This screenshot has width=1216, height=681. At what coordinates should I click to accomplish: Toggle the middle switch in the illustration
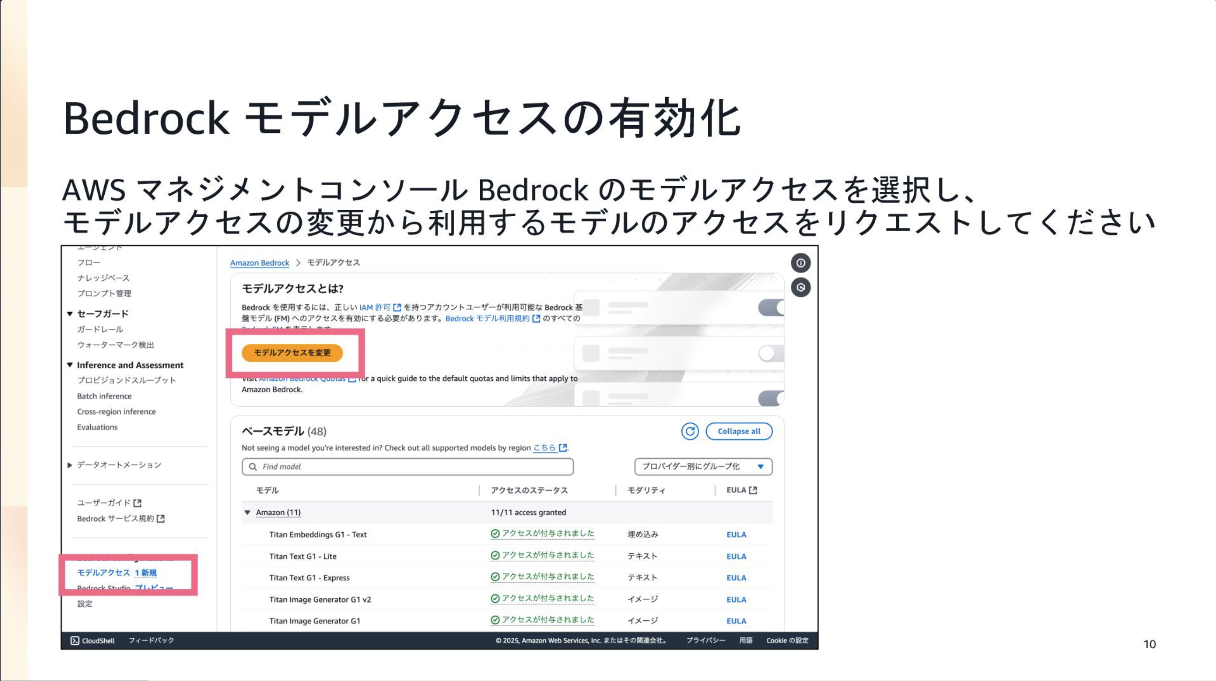click(x=770, y=353)
